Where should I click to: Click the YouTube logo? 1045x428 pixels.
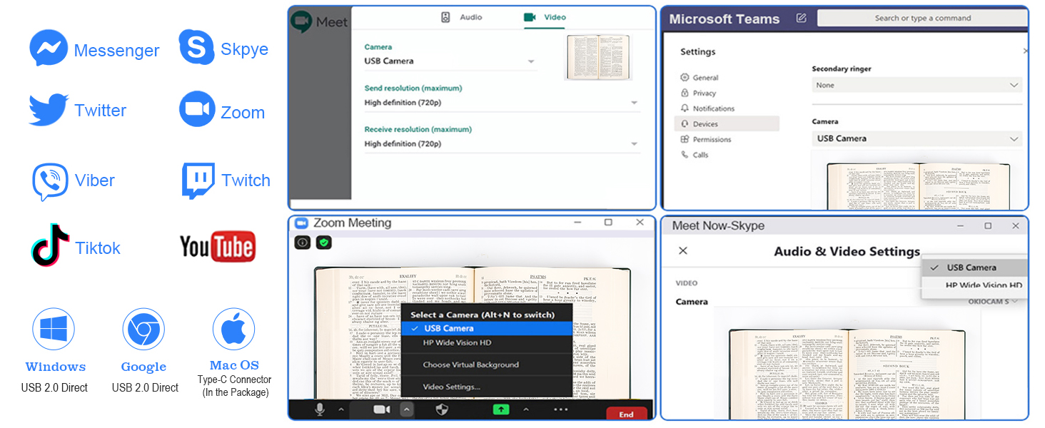click(x=218, y=247)
